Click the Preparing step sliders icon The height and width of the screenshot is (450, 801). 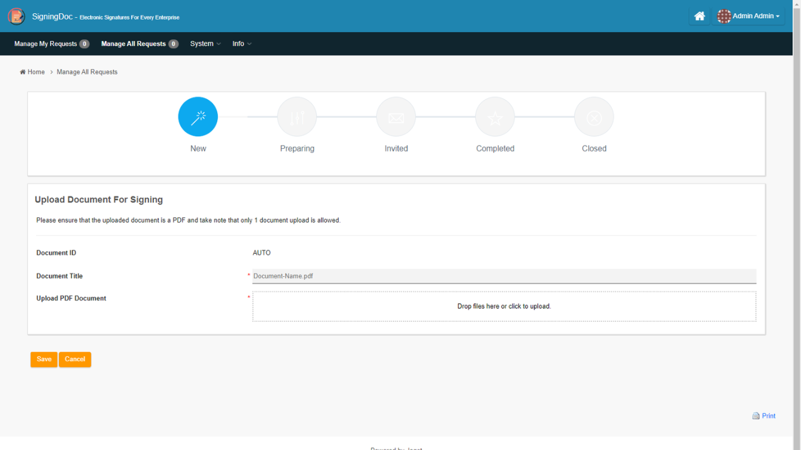pos(297,117)
